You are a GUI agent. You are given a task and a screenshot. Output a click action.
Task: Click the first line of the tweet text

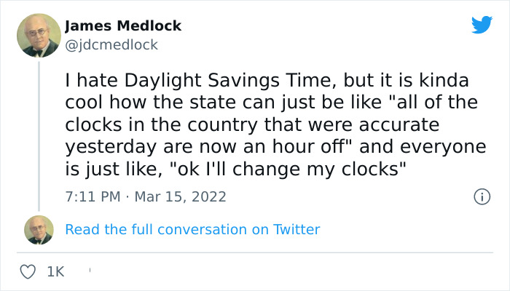pos(267,79)
